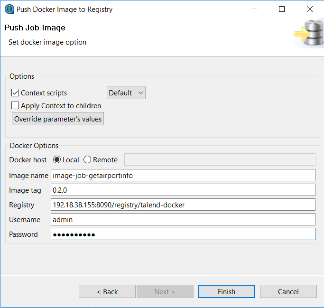This screenshot has height=308, width=324.
Task: Select the Username input field
Action: click(183, 220)
